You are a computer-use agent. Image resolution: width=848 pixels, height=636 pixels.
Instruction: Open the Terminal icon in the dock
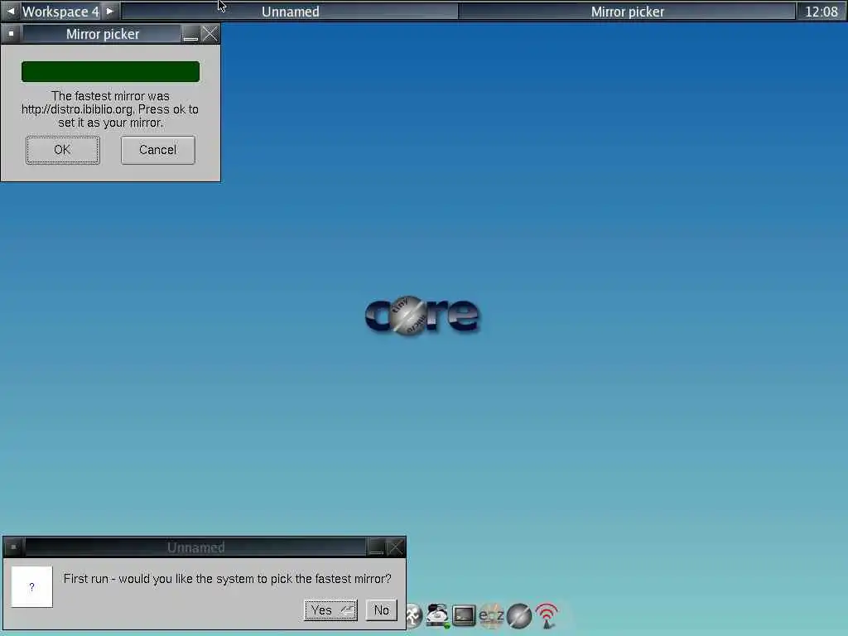[464, 615]
